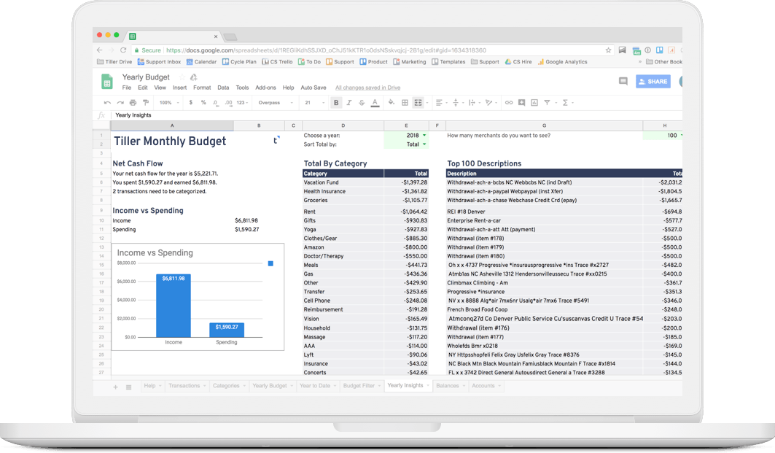The image size is (775, 453).
Task: Open the Format menu
Action: [x=202, y=88]
